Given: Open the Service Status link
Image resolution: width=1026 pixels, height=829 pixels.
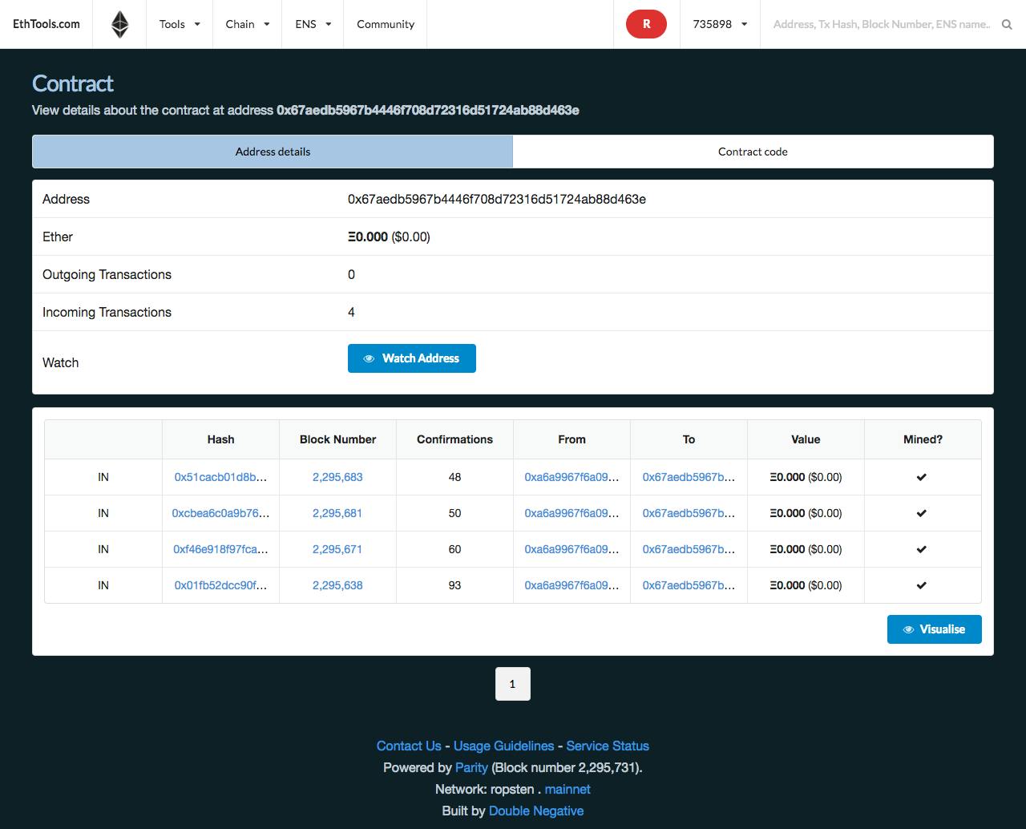Looking at the screenshot, I should [x=608, y=746].
